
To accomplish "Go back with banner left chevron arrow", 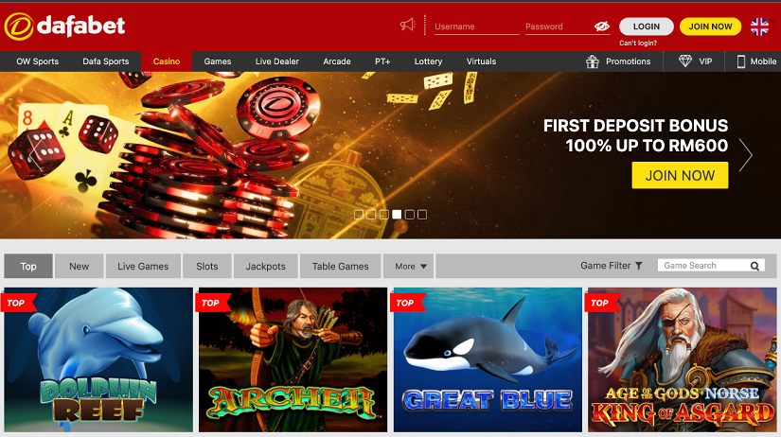I will 35,155.
